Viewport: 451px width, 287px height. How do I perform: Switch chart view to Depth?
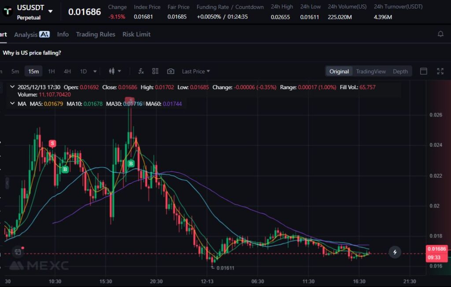click(400, 71)
